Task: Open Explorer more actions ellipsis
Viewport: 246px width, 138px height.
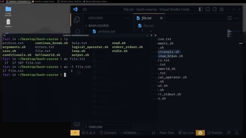Action: (x=127, y=18)
